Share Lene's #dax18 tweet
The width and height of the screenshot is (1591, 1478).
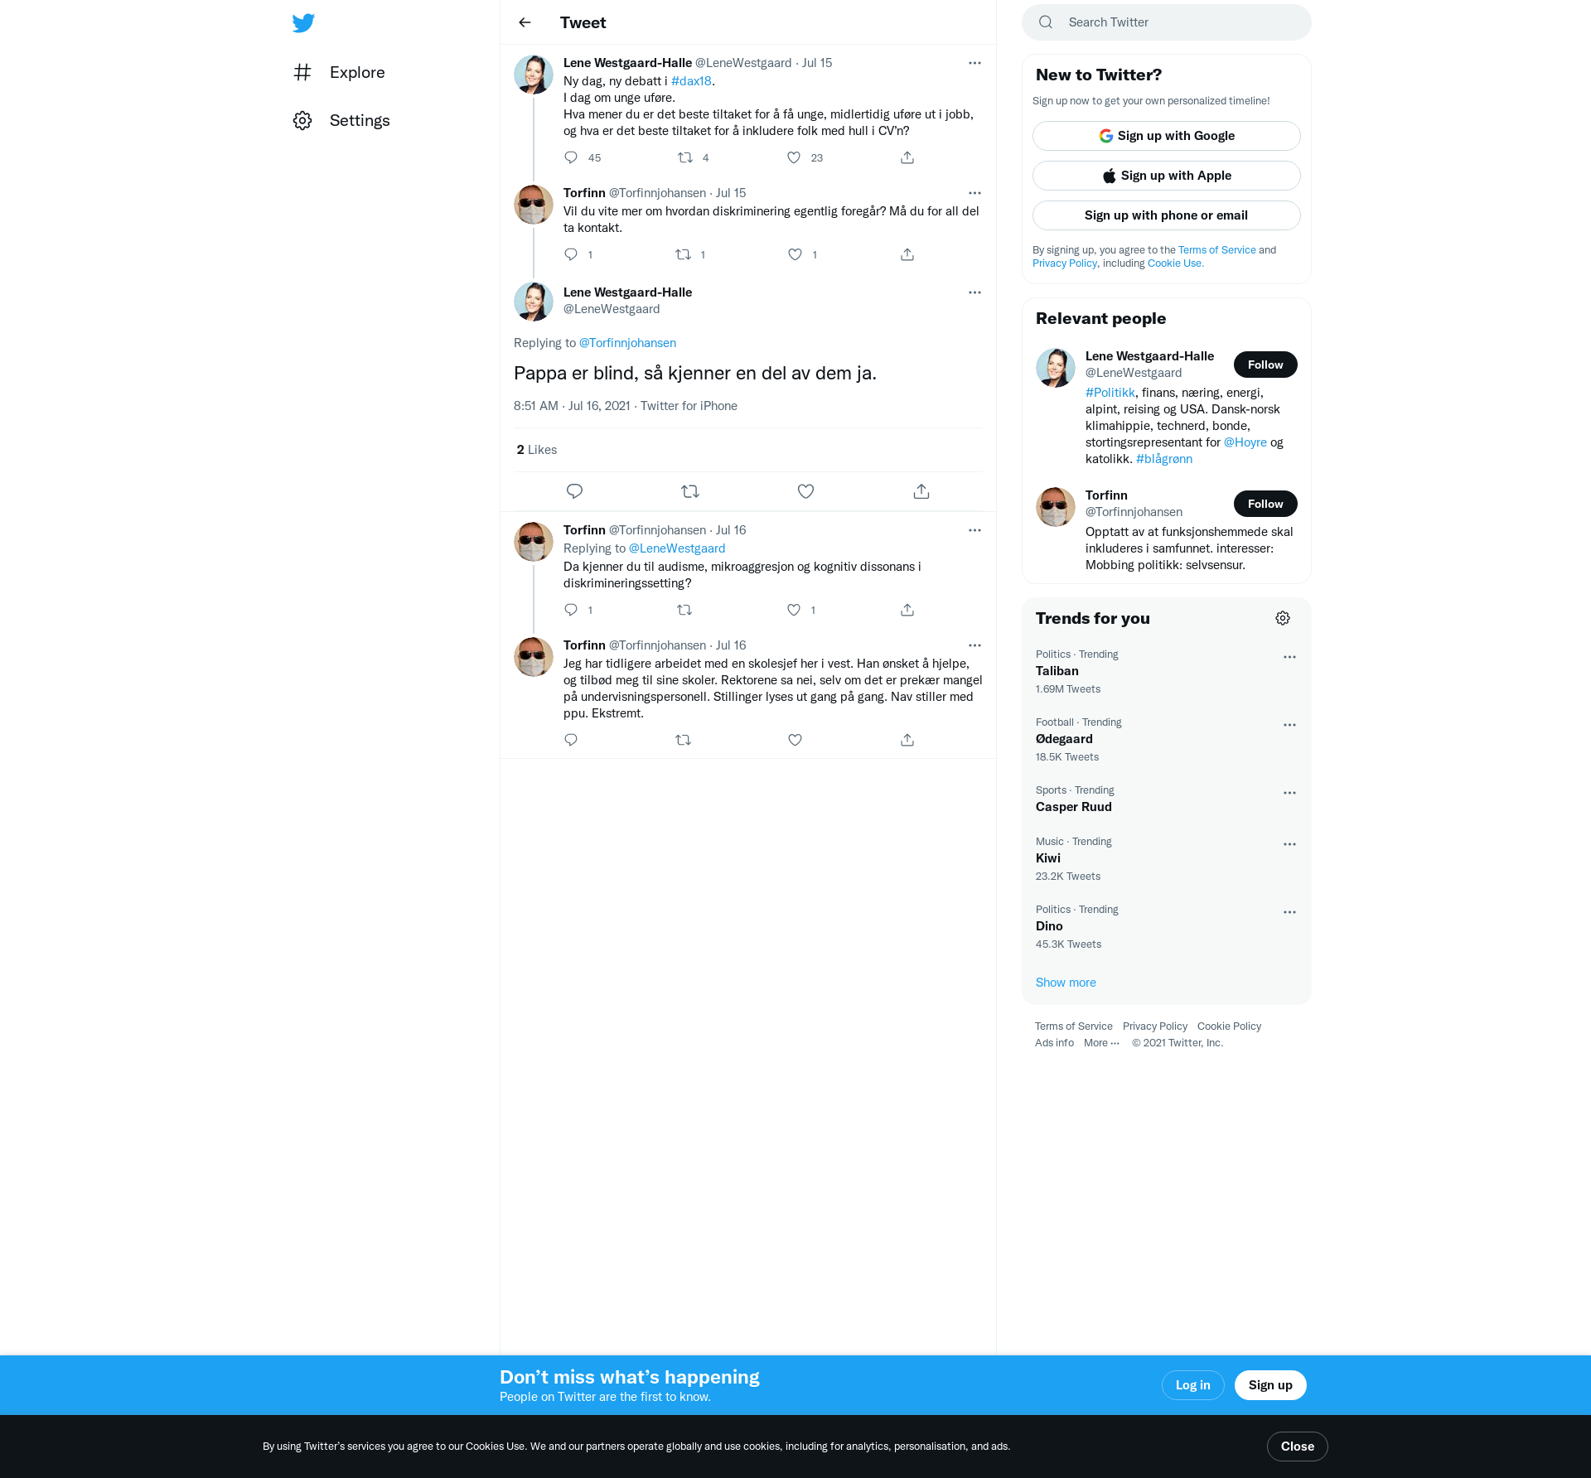coord(907,157)
